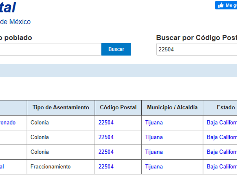Open the settlement name link in Fraccionamiento row
The height and width of the screenshot is (178, 237).
tap(2, 167)
